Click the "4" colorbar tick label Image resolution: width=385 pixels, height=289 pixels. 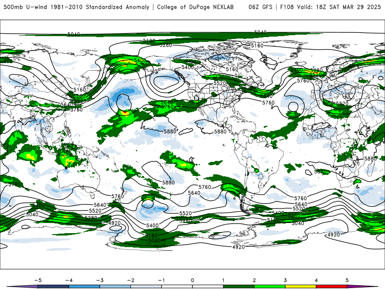pos(316,280)
